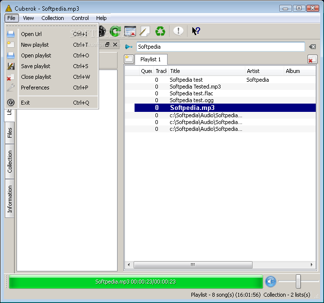Click the Artist cell 'Softpedia' in first row

pyautogui.click(x=257, y=80)
